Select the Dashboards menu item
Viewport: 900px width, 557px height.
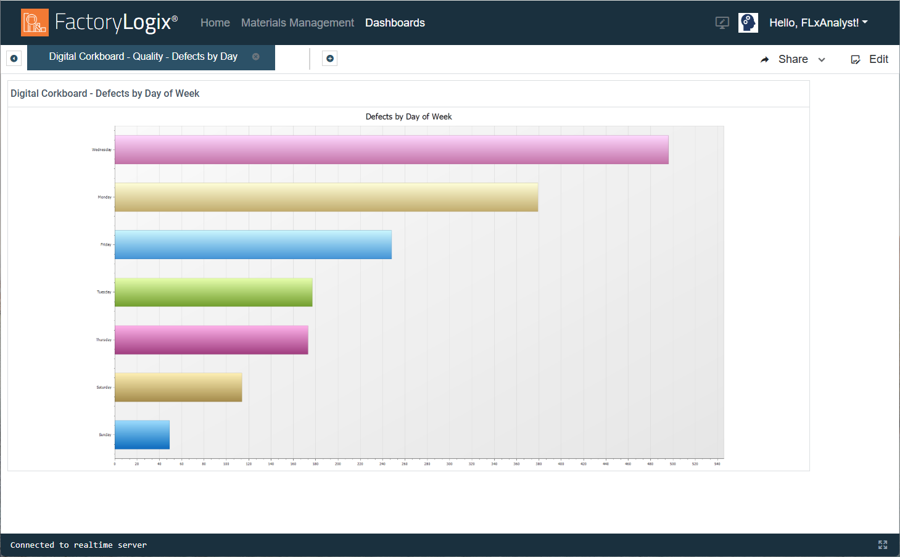click(x=395, y=22)
